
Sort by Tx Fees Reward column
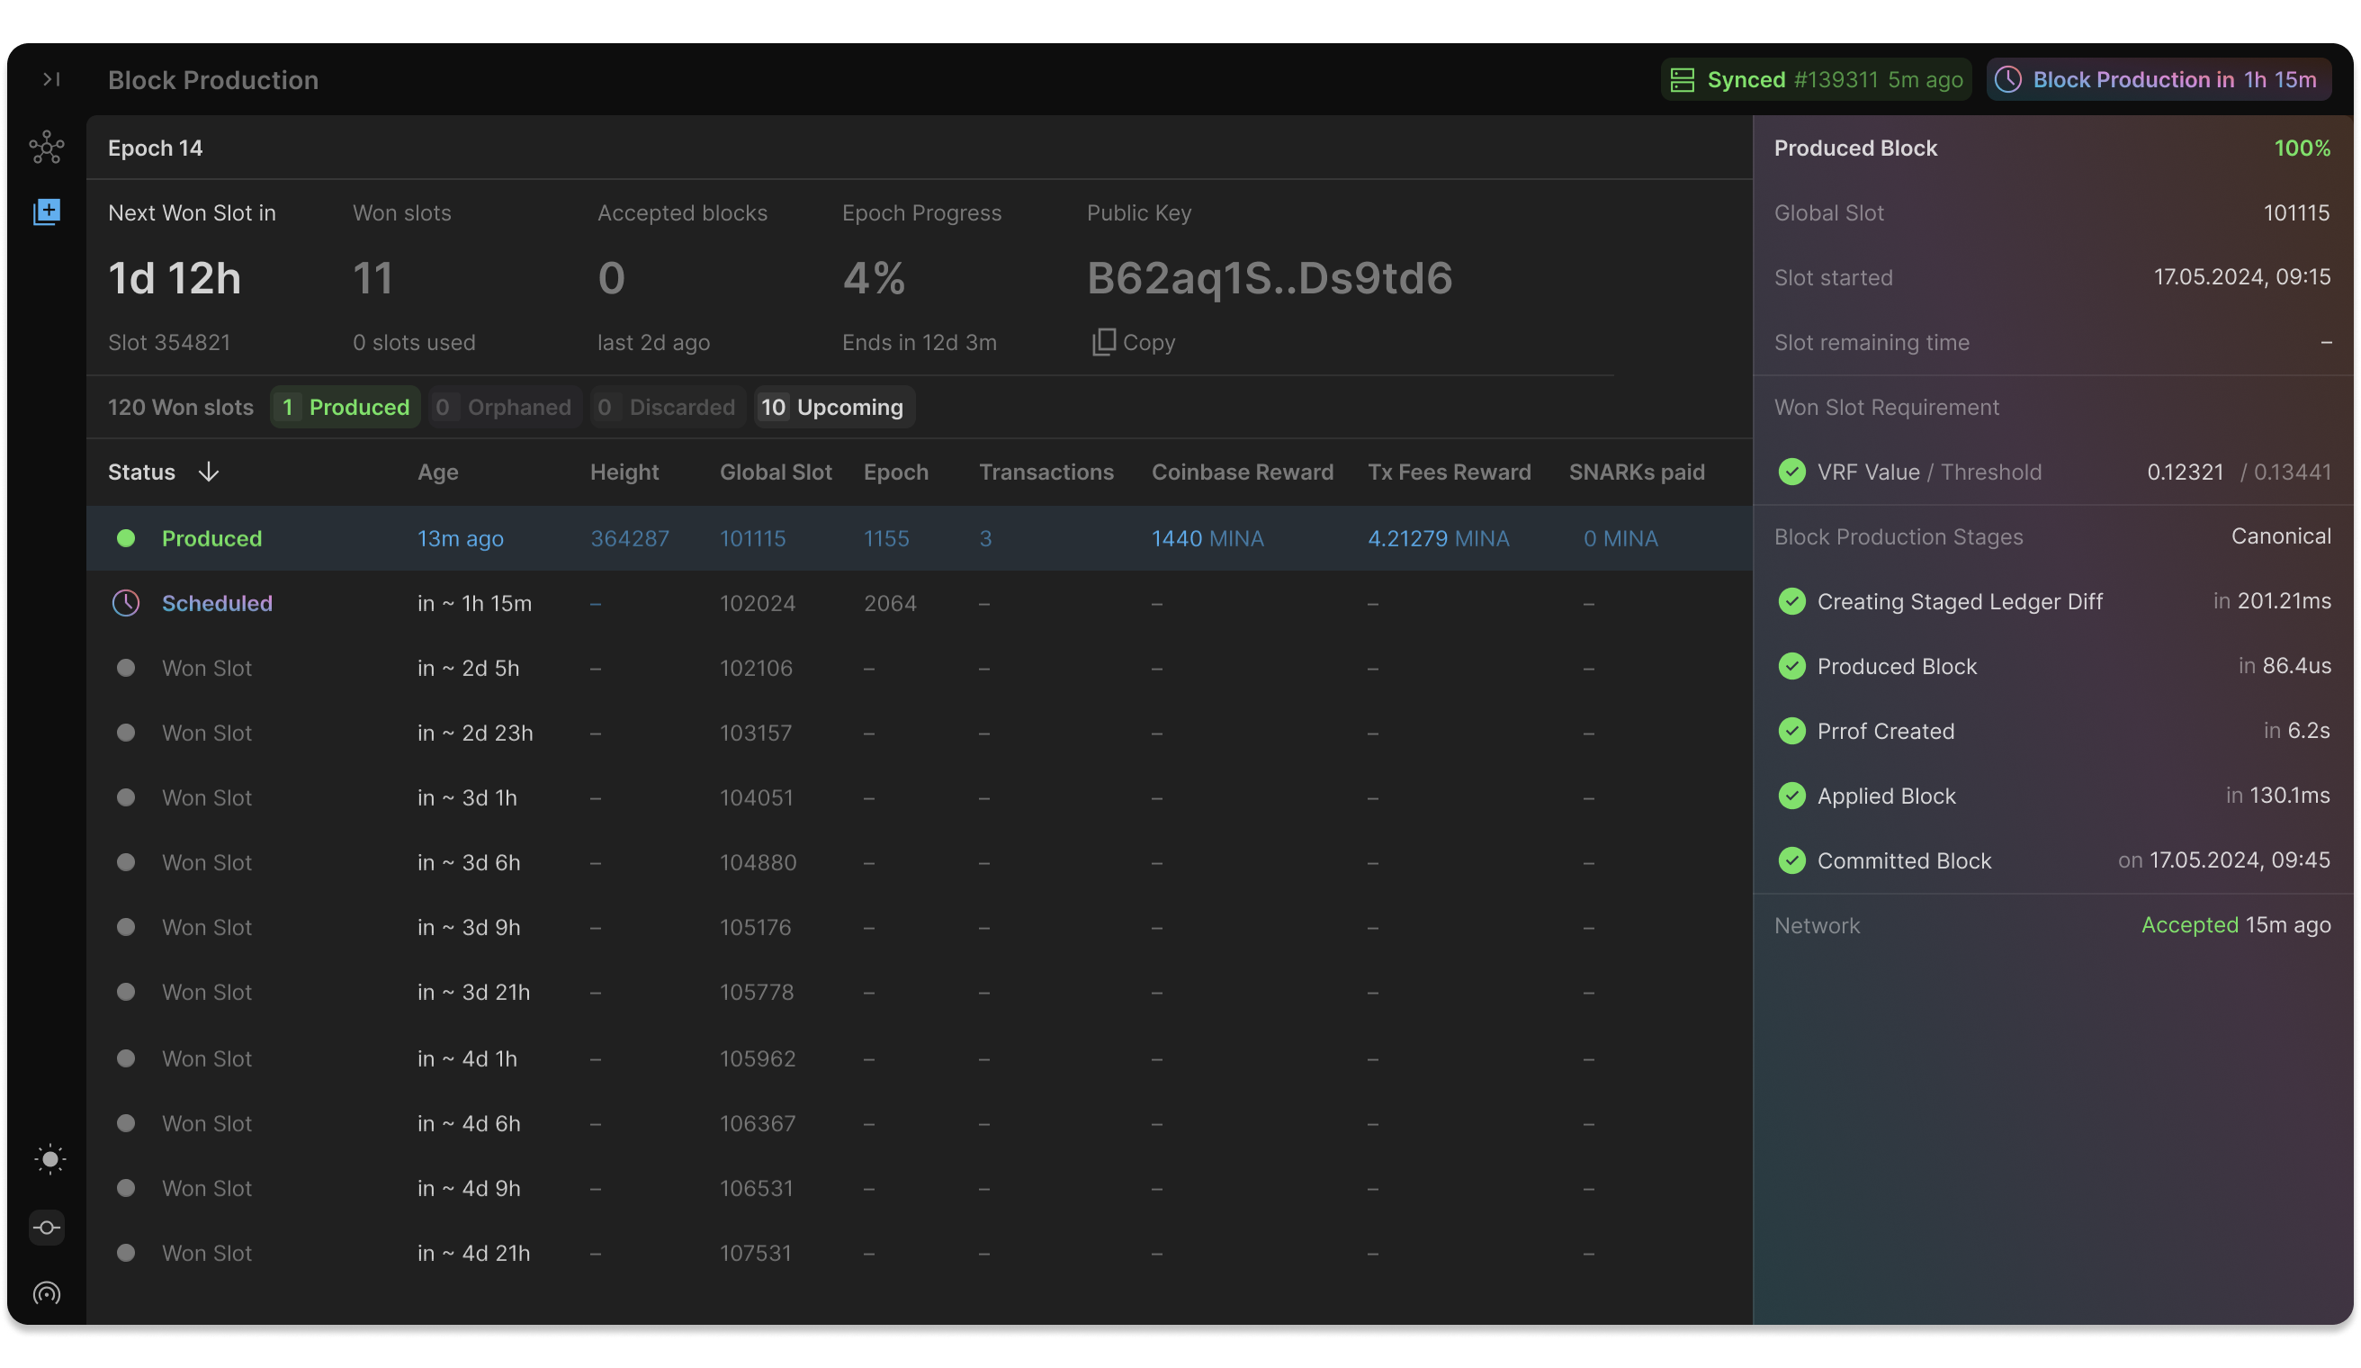click(x=1449, y=472)
